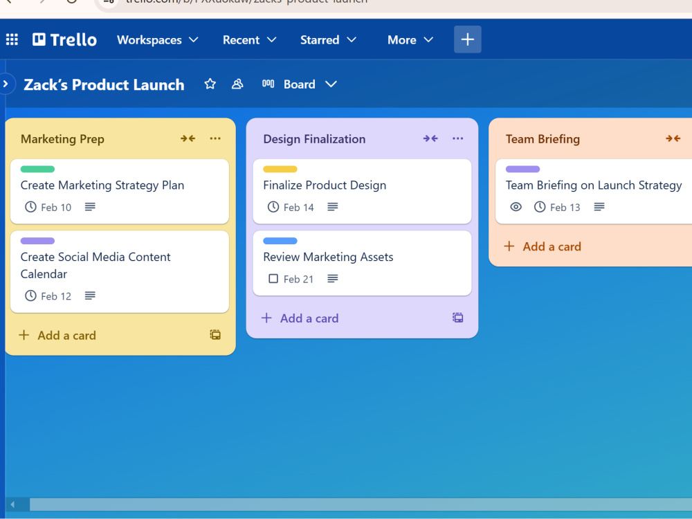Click purple label on Social Media Content Calendar
The image size is (692, 519).
coord(37,241)
